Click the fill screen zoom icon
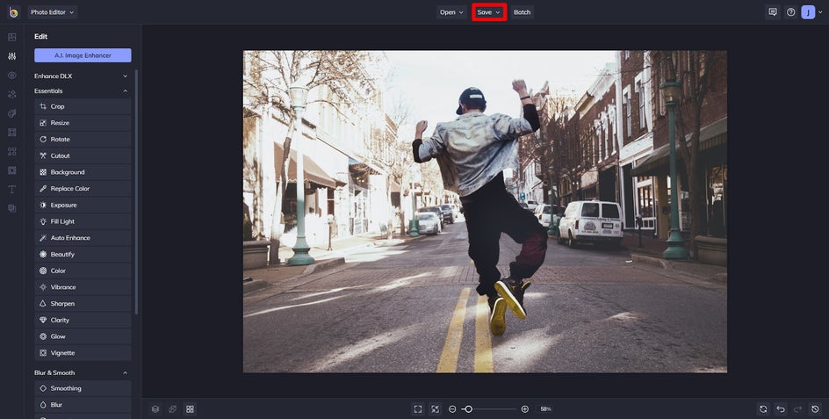Image resolution: width=829 pixels, height=419 pixels. tap(435, 409)
